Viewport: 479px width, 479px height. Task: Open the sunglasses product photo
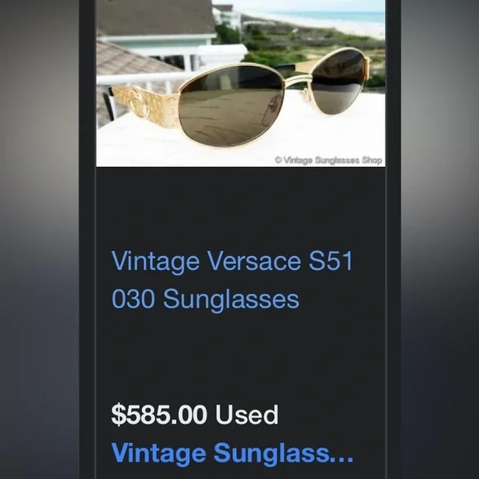point(240,83)
